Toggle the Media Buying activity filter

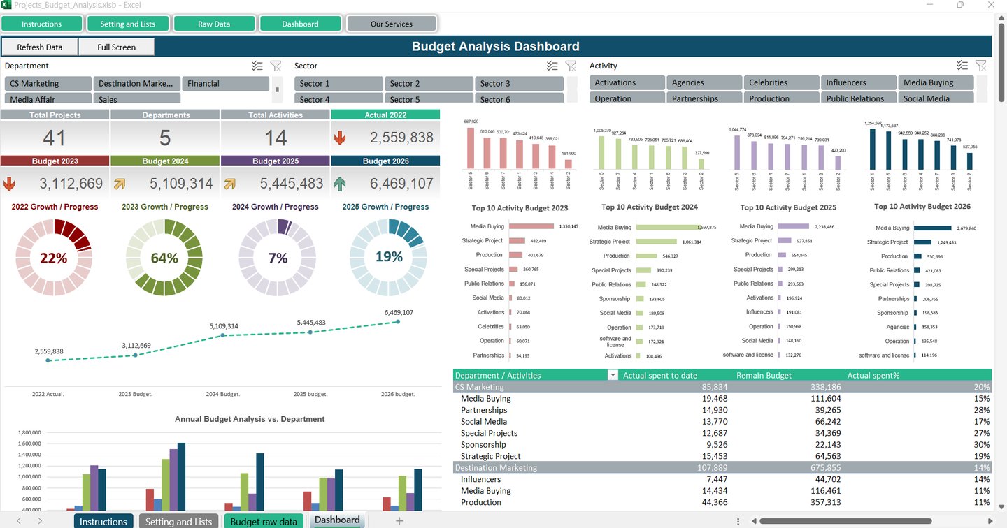[x=936, y=82]
